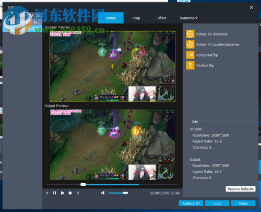Image resolution: width=261 pixels, height=212 pixels.
Task: Click the Horizontal flip icon
Action: [x=190, y=55]
